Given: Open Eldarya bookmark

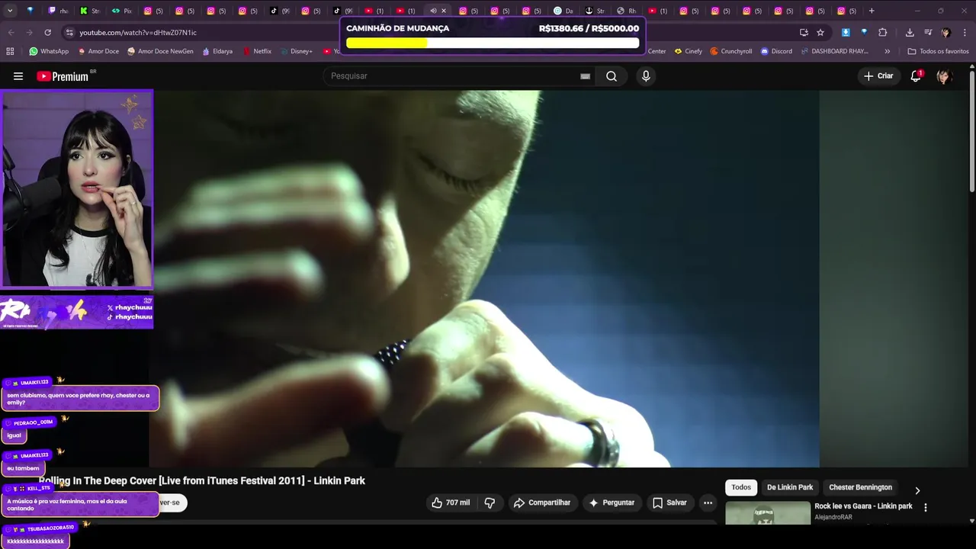Looking at the screenshot, I should coord(217,51).
